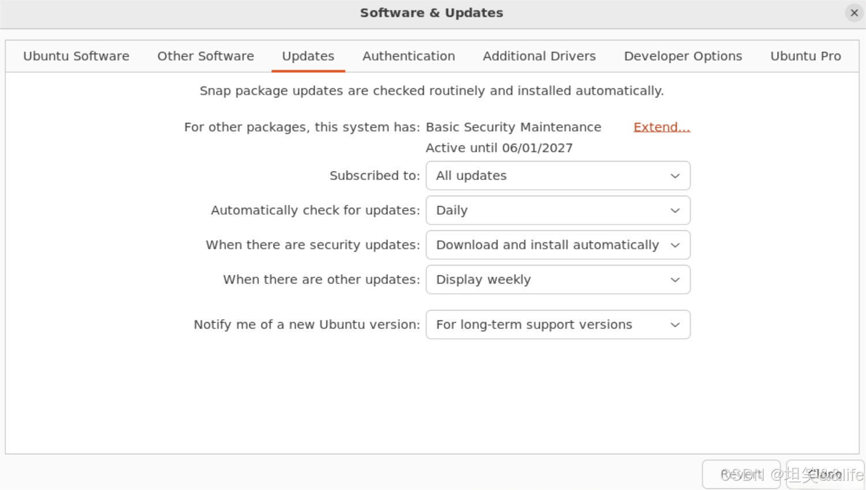Expand the Automatically check for updates dropdown
The width and height of the screenshot is (866, 490).
pyautogui.click(x=558, y=210)
